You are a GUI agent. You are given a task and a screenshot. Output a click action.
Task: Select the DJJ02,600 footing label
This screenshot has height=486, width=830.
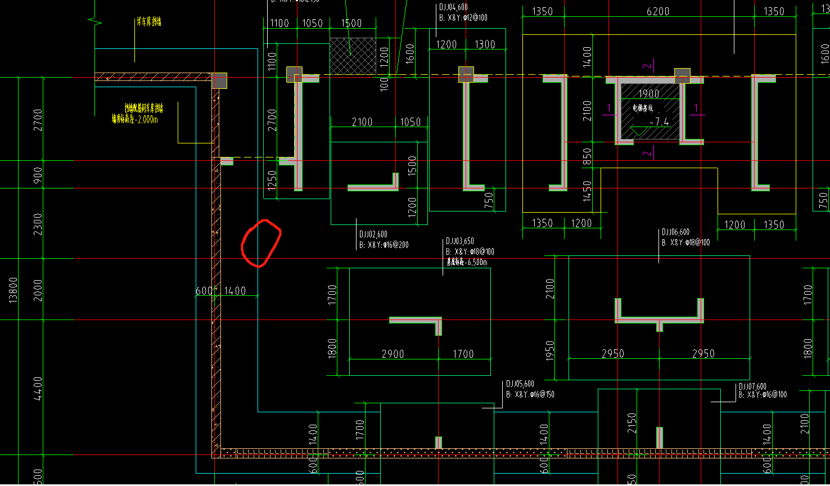(373, 235)
